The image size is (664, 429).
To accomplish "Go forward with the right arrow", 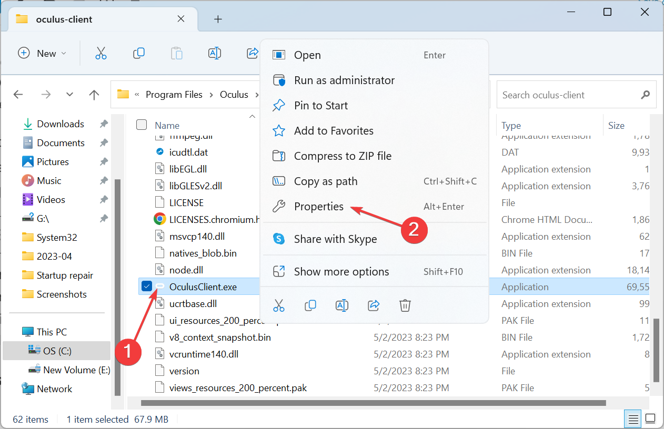I will [46, 95].
